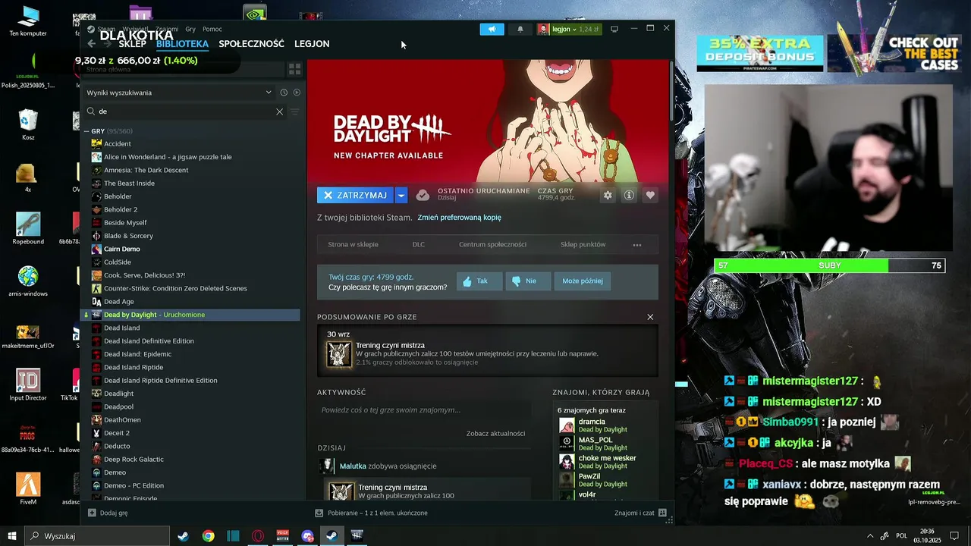Open Centrum społeczności tab

(x=492, y=245)
